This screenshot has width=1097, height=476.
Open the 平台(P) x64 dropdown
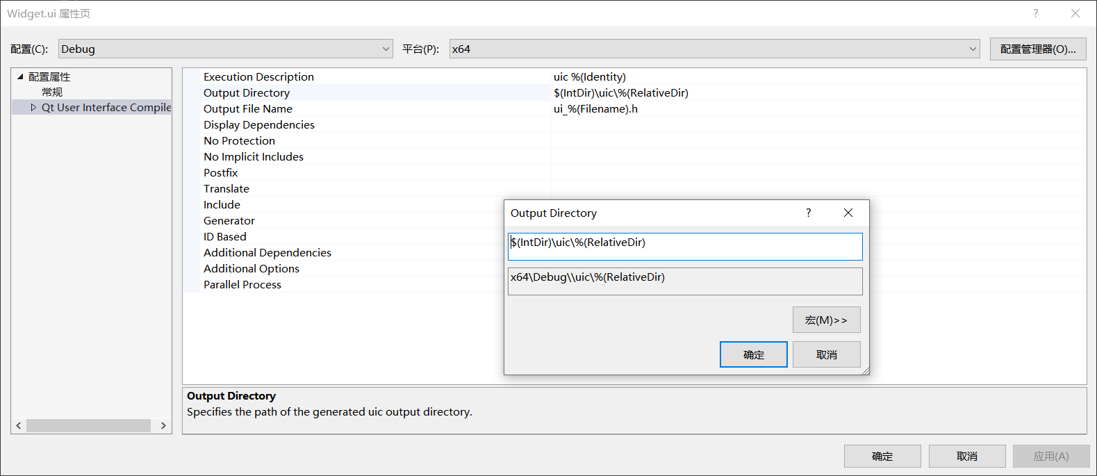point(714,49)
